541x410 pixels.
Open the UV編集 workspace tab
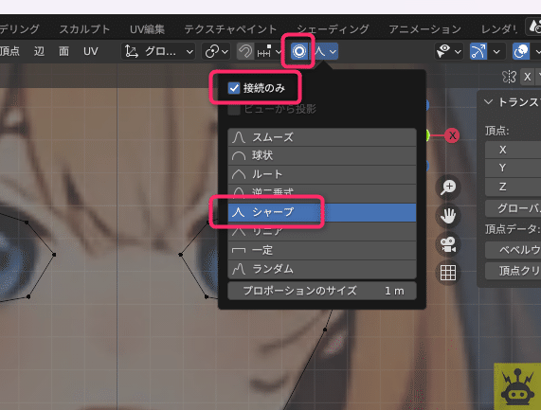pyautogui.click(x=147, y=29)
